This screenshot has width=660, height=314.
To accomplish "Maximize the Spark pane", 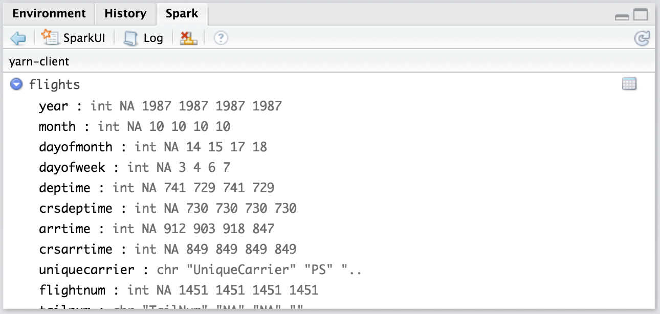I will click(641, 15).
